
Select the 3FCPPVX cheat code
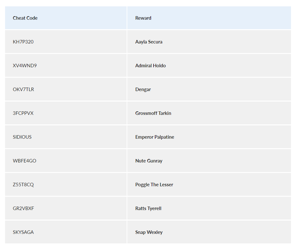(23, 113)
